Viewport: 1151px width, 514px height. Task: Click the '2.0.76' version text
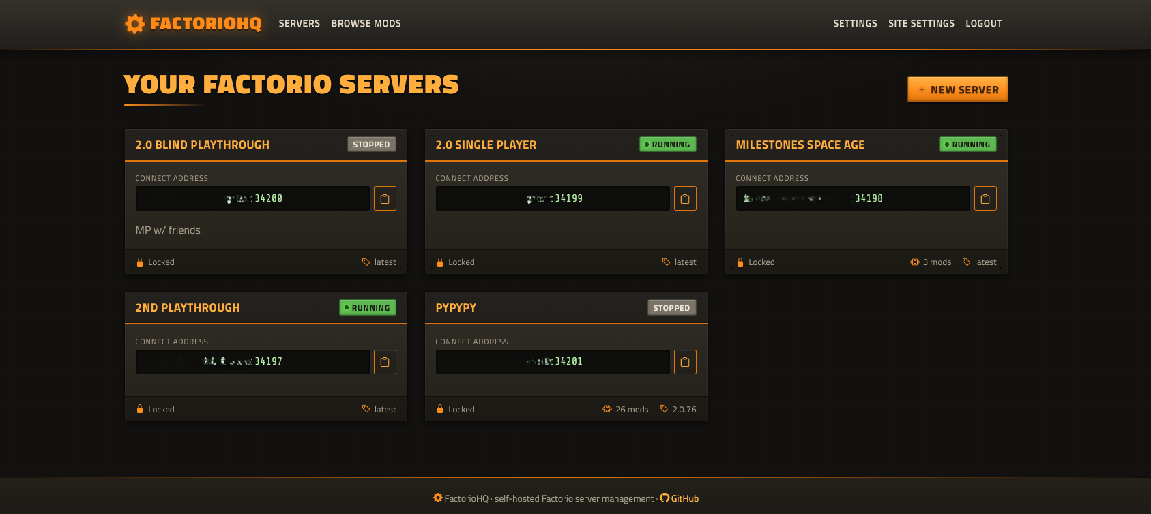(684, 409)
